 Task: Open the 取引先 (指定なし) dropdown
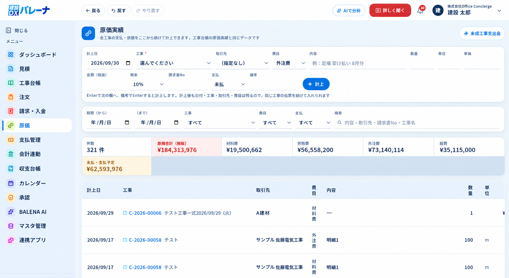pos(242,63)
